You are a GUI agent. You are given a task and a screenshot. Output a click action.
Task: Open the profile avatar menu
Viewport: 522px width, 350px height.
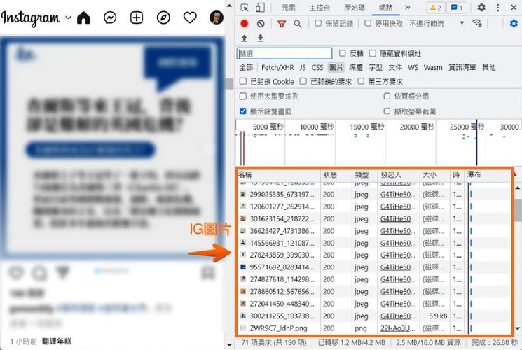pyautogui.click(x=216, y=17)
